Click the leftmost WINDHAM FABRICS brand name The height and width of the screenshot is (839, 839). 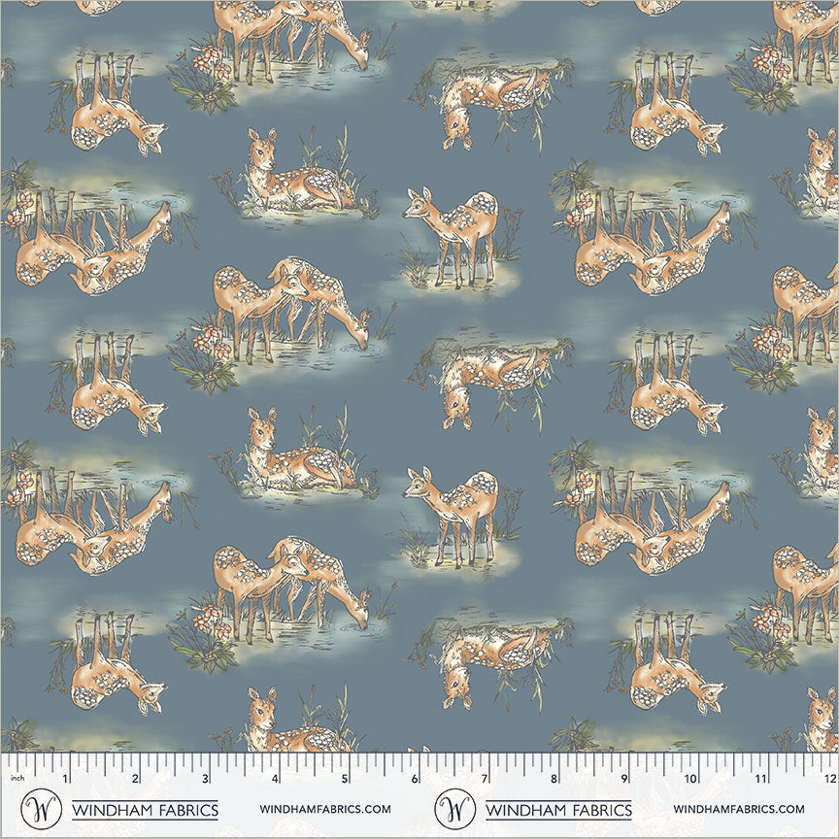point(145,809)
